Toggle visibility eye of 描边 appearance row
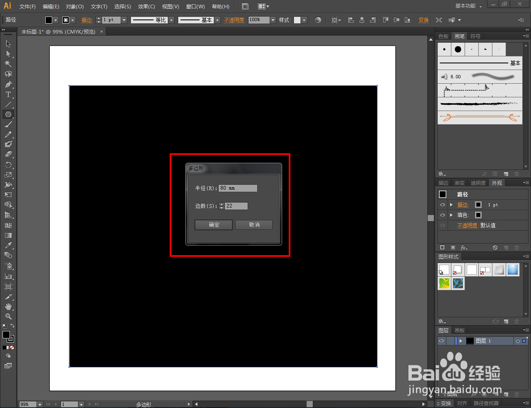This screenshot has height=408, width=531. (x=443, y=205)
